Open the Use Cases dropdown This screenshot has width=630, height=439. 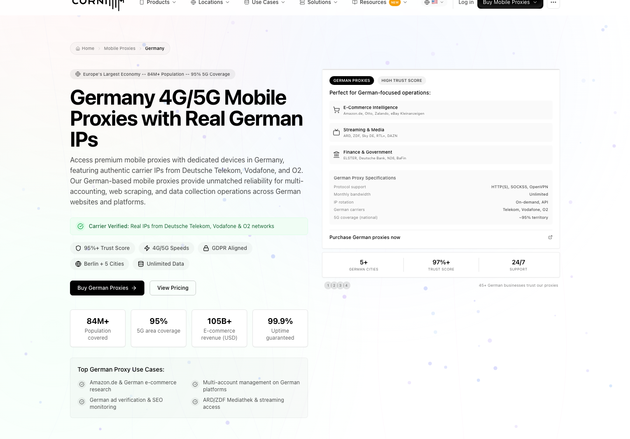(265, 3)
